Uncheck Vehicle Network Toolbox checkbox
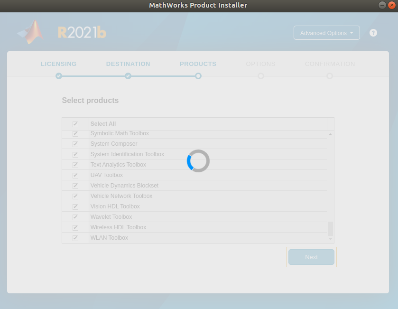This screenshot has height=309, width=398. click(75, 196)
